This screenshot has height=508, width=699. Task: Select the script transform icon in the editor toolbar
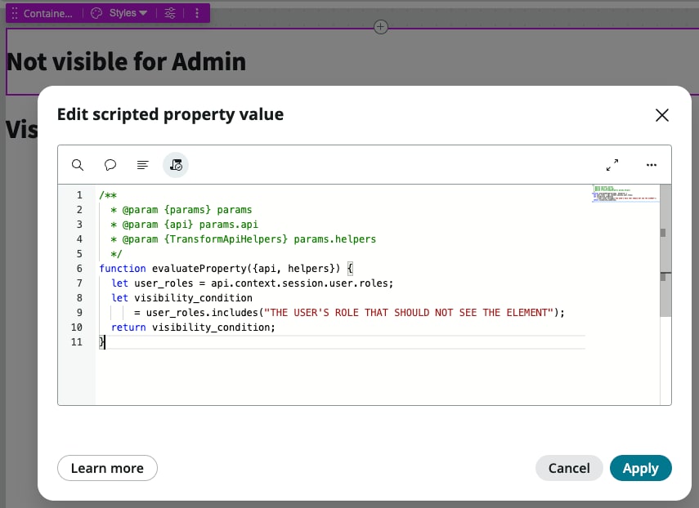click(175, 164)
